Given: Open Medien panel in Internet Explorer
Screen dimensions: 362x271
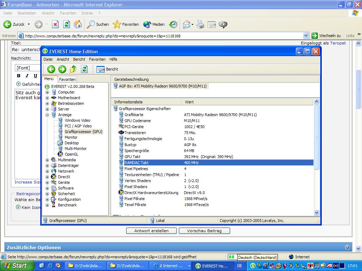Looking at the screenshot, I should point(154,24).
